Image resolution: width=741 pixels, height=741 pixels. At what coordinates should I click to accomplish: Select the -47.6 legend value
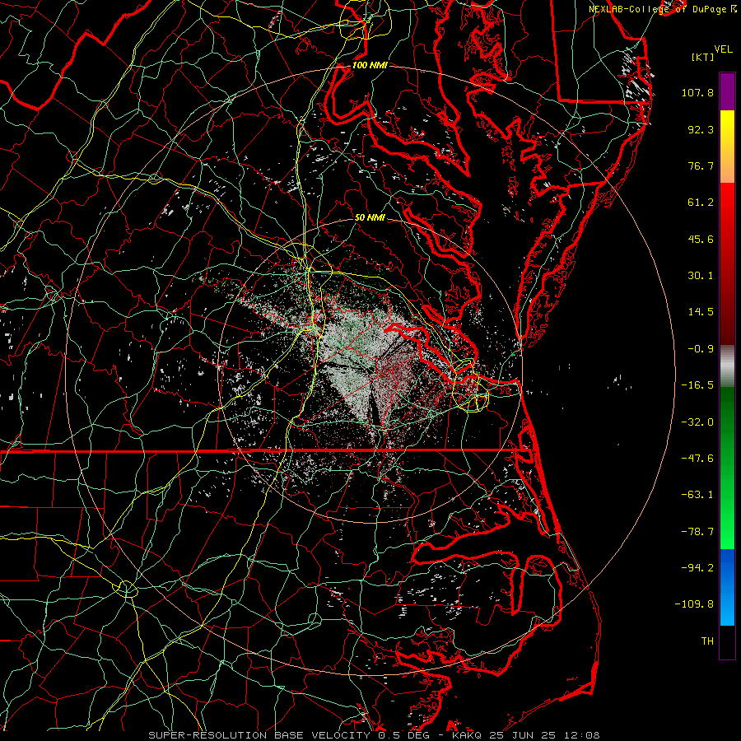pos(697,459)
